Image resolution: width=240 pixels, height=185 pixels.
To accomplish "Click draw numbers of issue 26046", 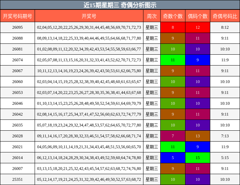I will [89, 103].
